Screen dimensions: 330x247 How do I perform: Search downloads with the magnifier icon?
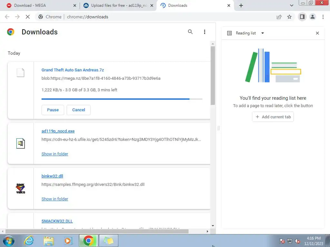[190, 32]
